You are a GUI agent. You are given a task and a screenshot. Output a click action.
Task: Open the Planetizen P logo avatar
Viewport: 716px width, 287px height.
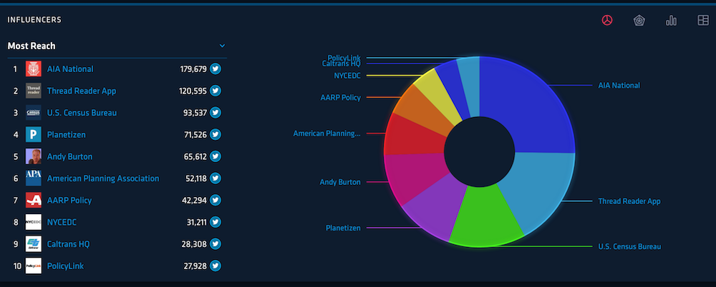tap(34, 134)
